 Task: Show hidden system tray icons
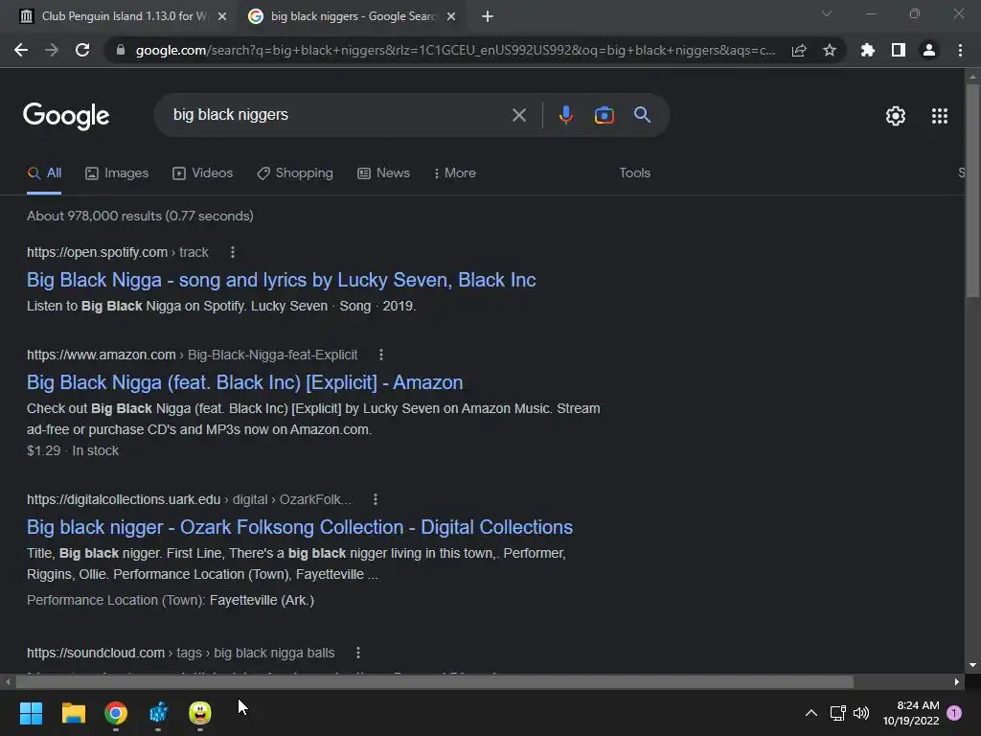(x=810, y=713)
